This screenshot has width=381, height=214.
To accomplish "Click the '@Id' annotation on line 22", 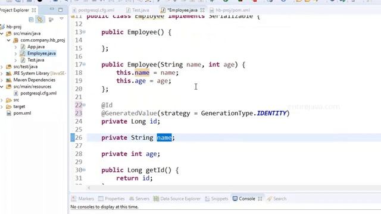I will pos(107,105).
